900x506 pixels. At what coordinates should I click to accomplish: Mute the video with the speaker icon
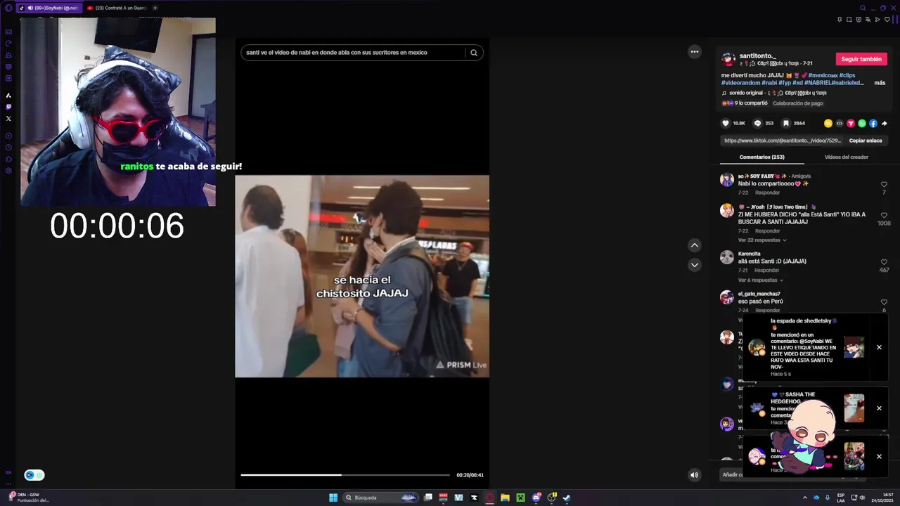[x=694, y=475]
